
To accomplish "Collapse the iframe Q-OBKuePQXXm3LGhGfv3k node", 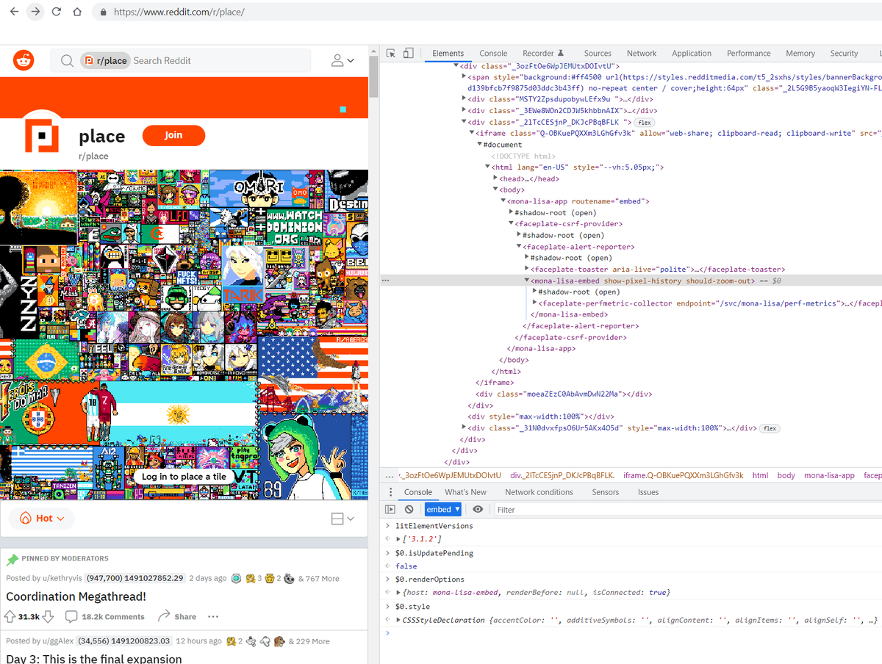I will 472,133.
